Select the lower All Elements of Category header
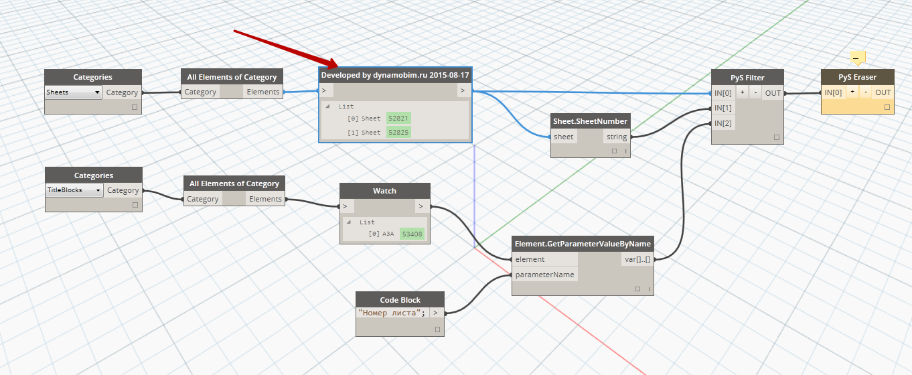 [234, 183]
